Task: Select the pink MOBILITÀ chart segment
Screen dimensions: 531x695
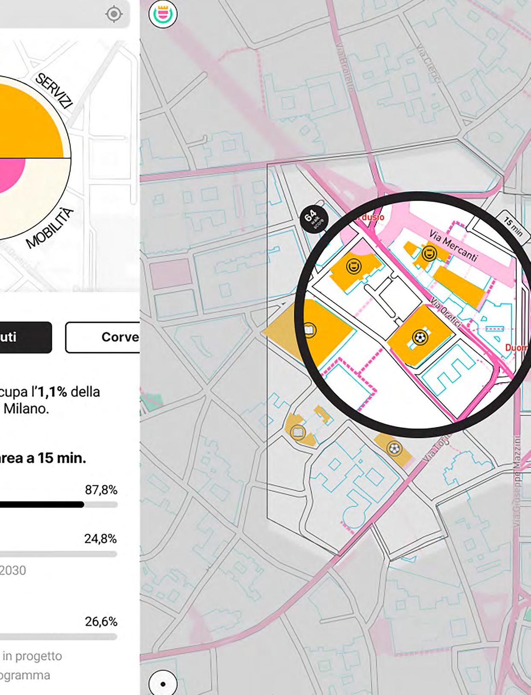Action: pyautogui.click(x=11, y=175)
